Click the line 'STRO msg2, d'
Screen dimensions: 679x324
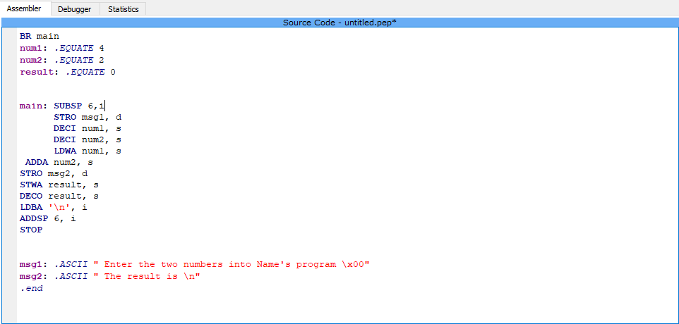coord(54,174)
